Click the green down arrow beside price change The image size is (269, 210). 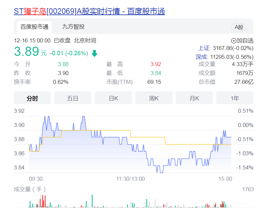pos(94,53)
